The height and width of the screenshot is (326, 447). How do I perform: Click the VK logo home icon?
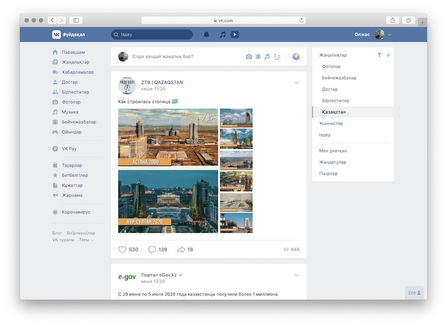tap(56, 35)
